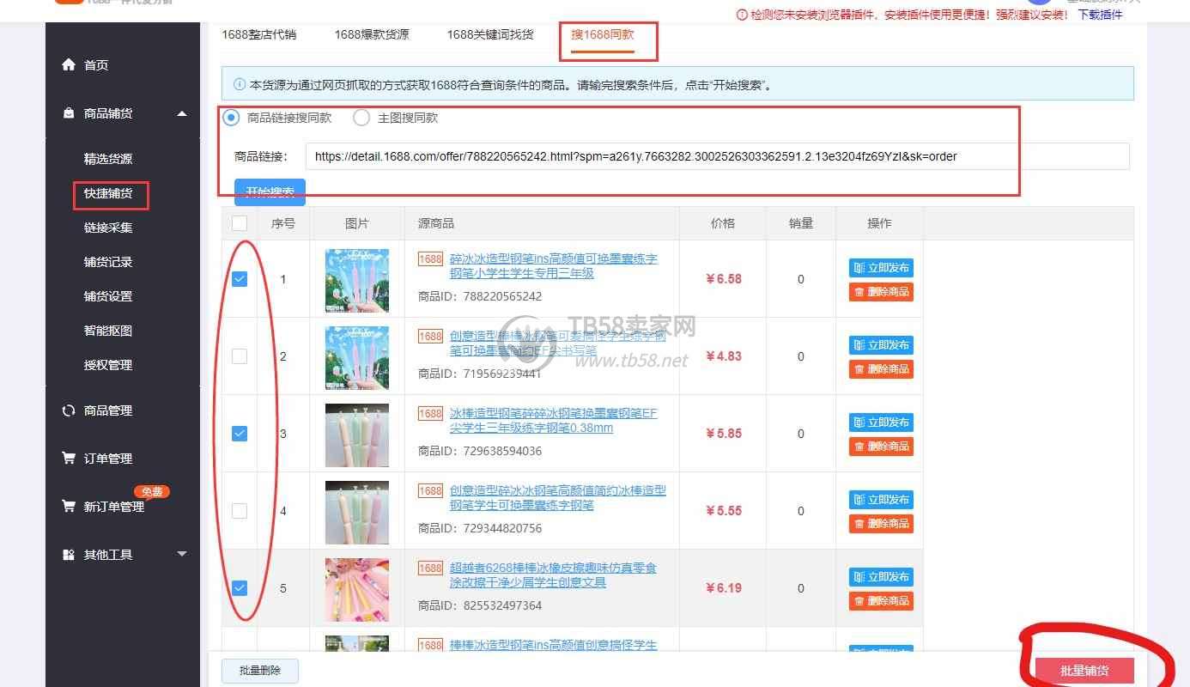Click the product thumbnail in row 5
Image resolution: width=1190 pixels, height=687 pixels.
click(x=357, y=589)
